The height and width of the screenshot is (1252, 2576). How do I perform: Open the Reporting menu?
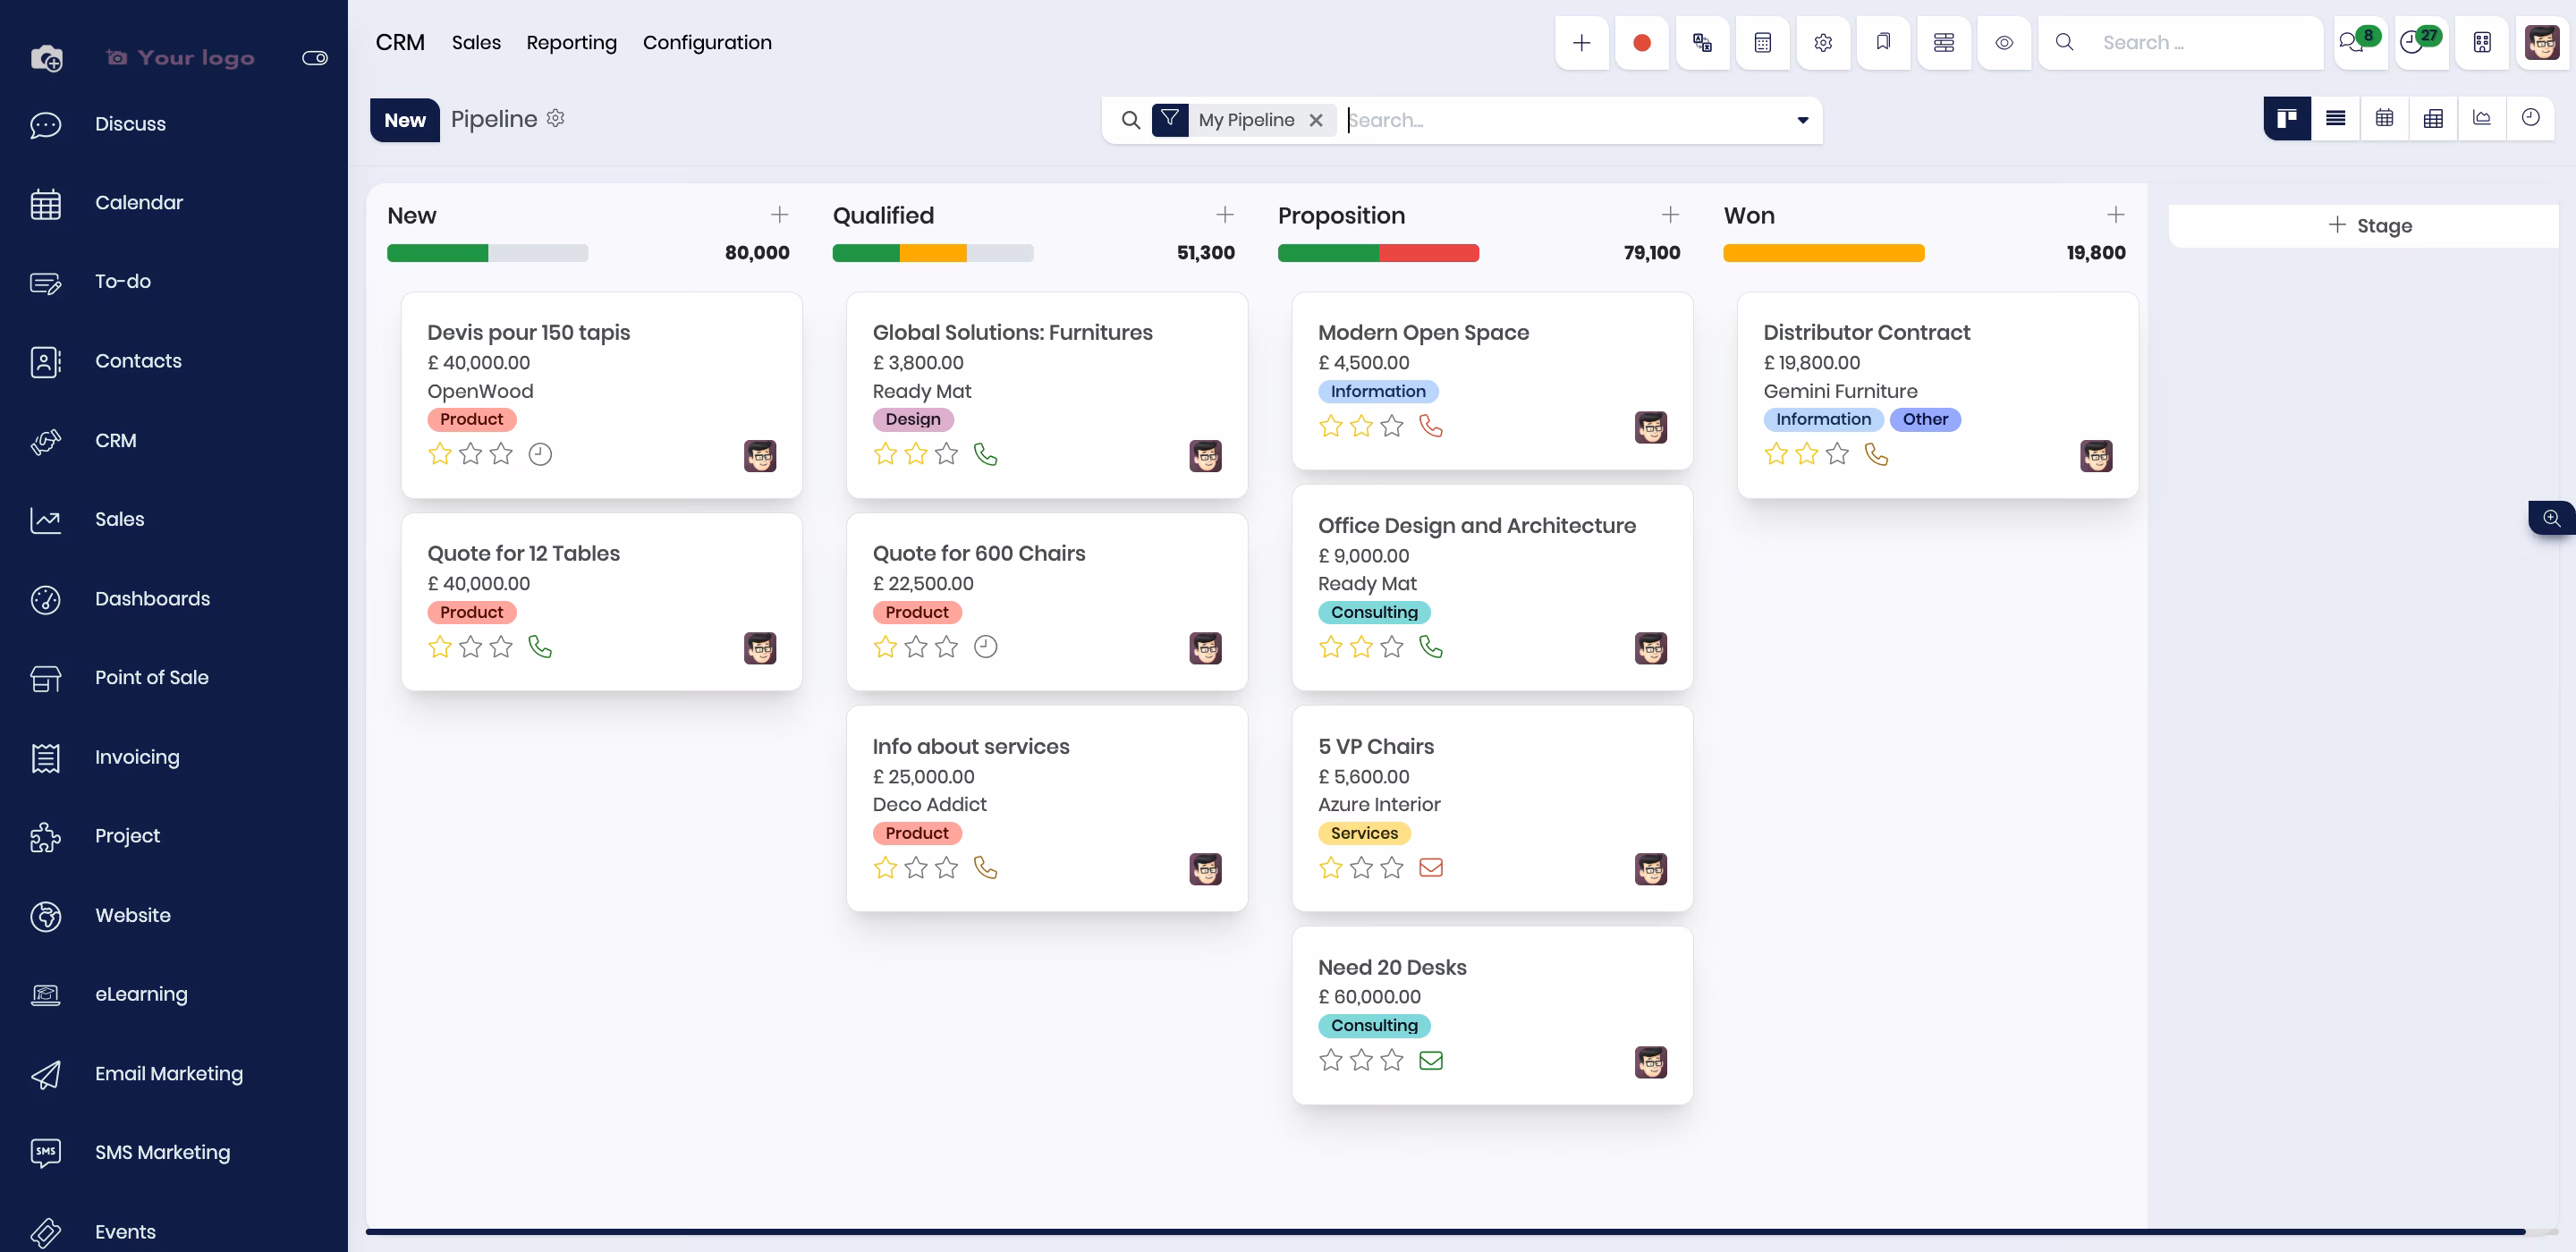pos(571,42)
